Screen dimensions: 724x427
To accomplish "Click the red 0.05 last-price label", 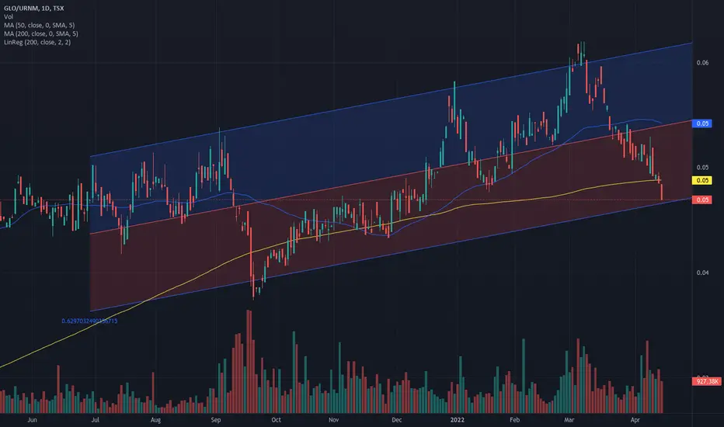I will click(x=701, y=200).
